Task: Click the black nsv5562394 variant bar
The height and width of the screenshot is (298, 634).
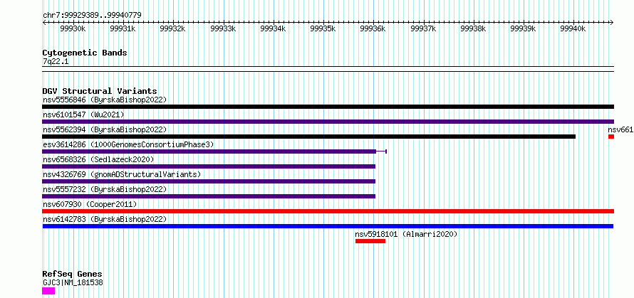Action: click(309, 137)
